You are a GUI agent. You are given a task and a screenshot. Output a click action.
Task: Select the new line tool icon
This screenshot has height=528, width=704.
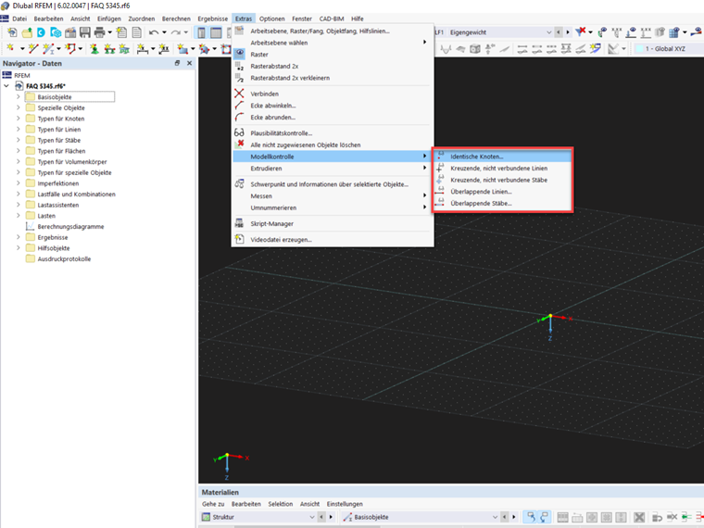tap(33, 48)
